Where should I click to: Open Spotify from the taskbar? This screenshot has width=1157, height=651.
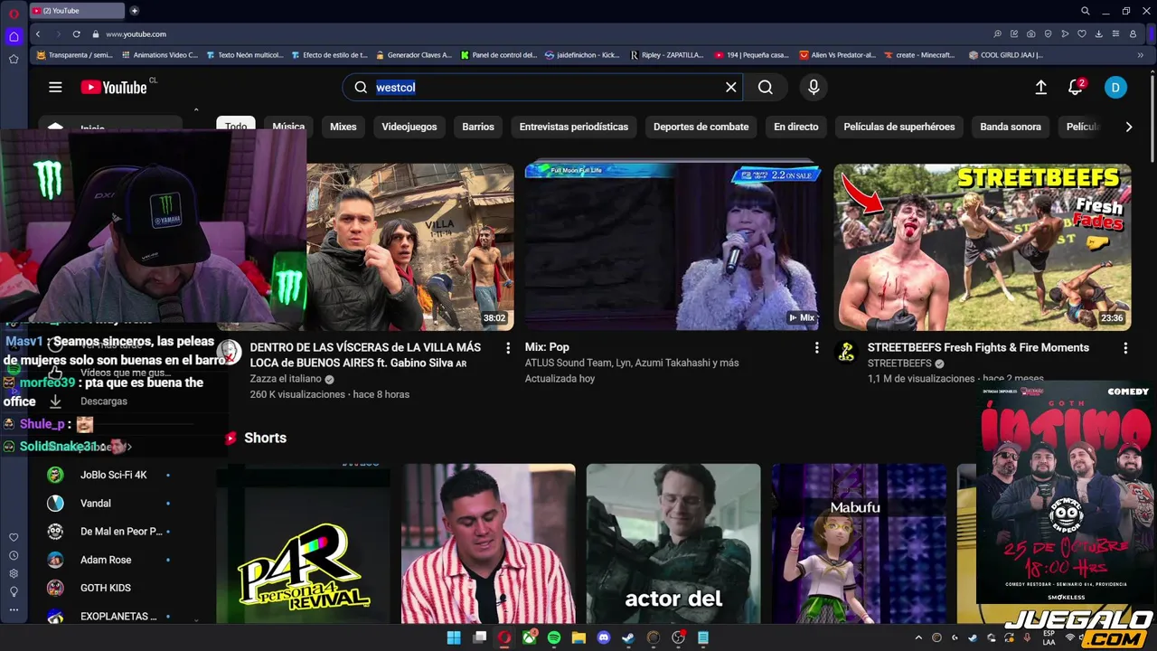[x=554, y=637]
